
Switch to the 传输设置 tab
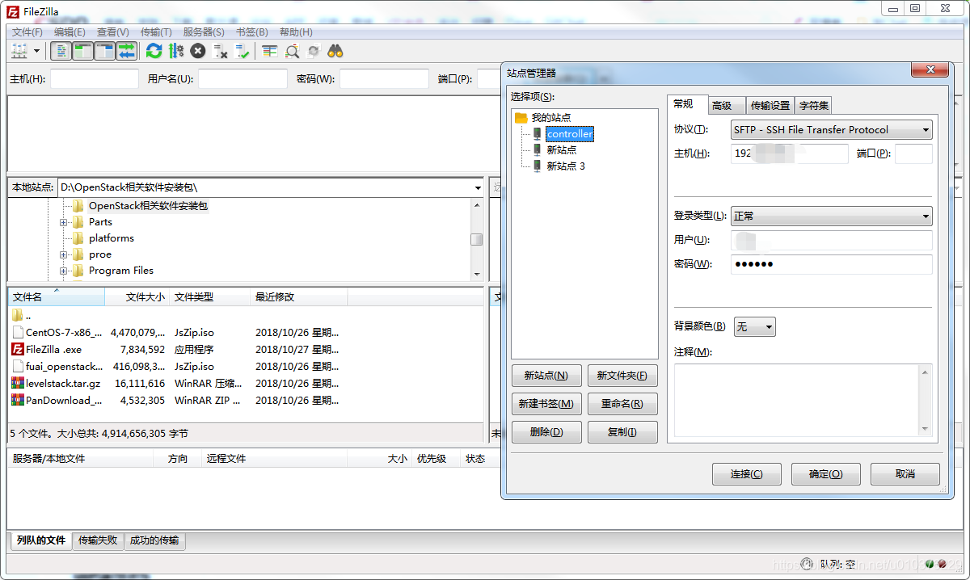[770, 106]
